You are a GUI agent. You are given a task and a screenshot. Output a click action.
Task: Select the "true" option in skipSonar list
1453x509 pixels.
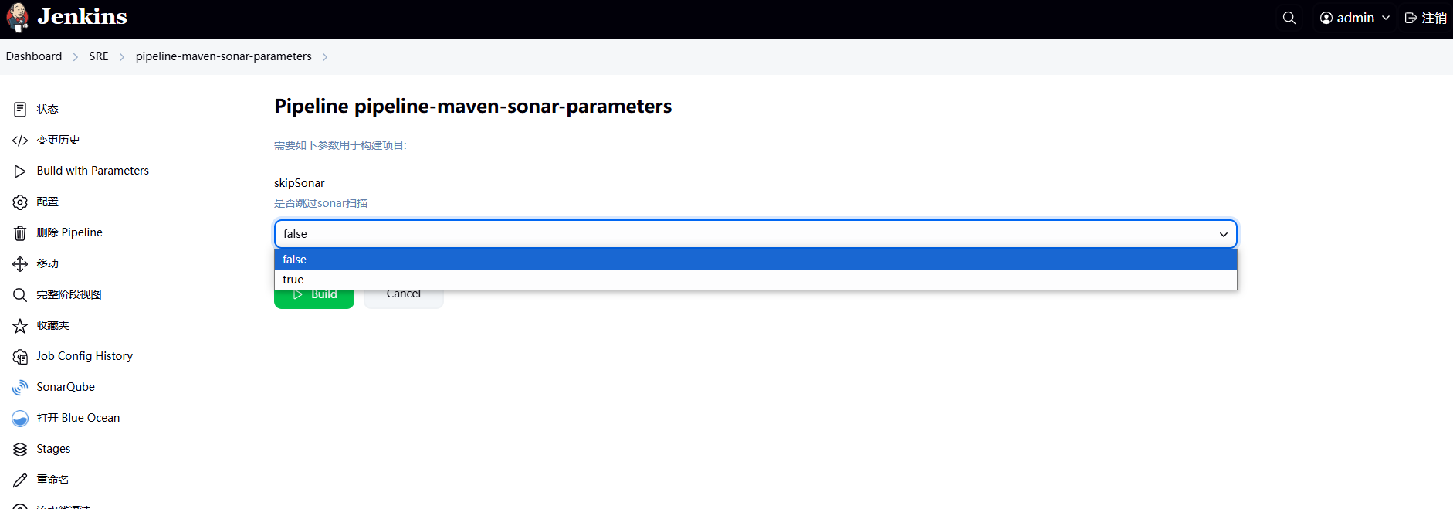point(293,280)
